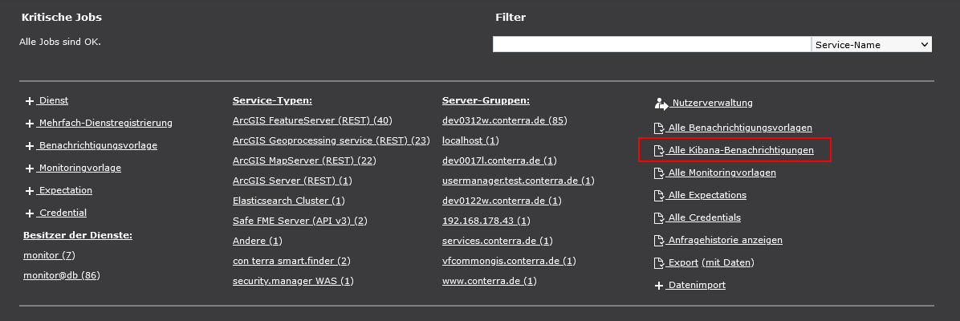Click the user icon beside Nutzerverwaltung

pos(661,104)
